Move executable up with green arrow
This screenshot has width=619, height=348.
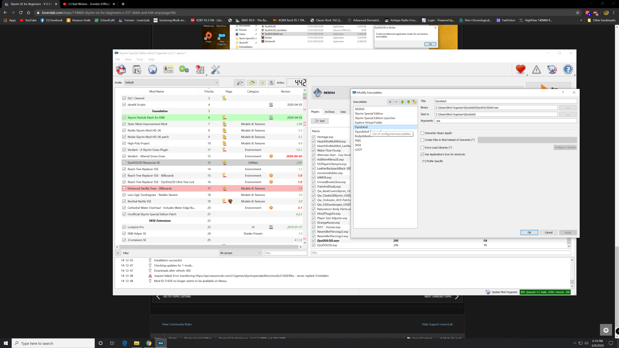coord(402,102)
